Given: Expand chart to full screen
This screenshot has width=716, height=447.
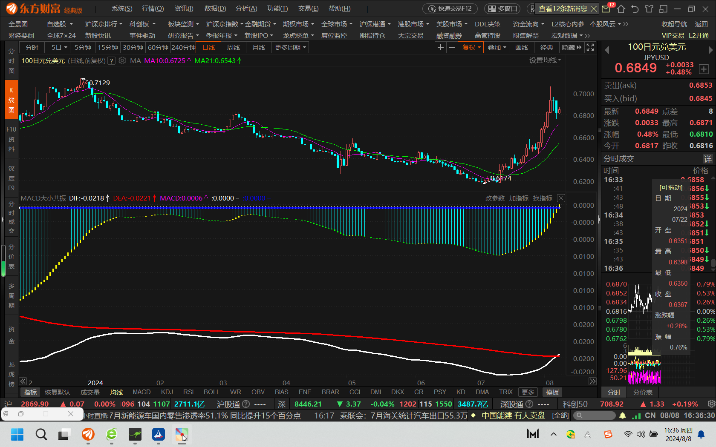Looking at the screenshot, I should click(x=590, y=47).
